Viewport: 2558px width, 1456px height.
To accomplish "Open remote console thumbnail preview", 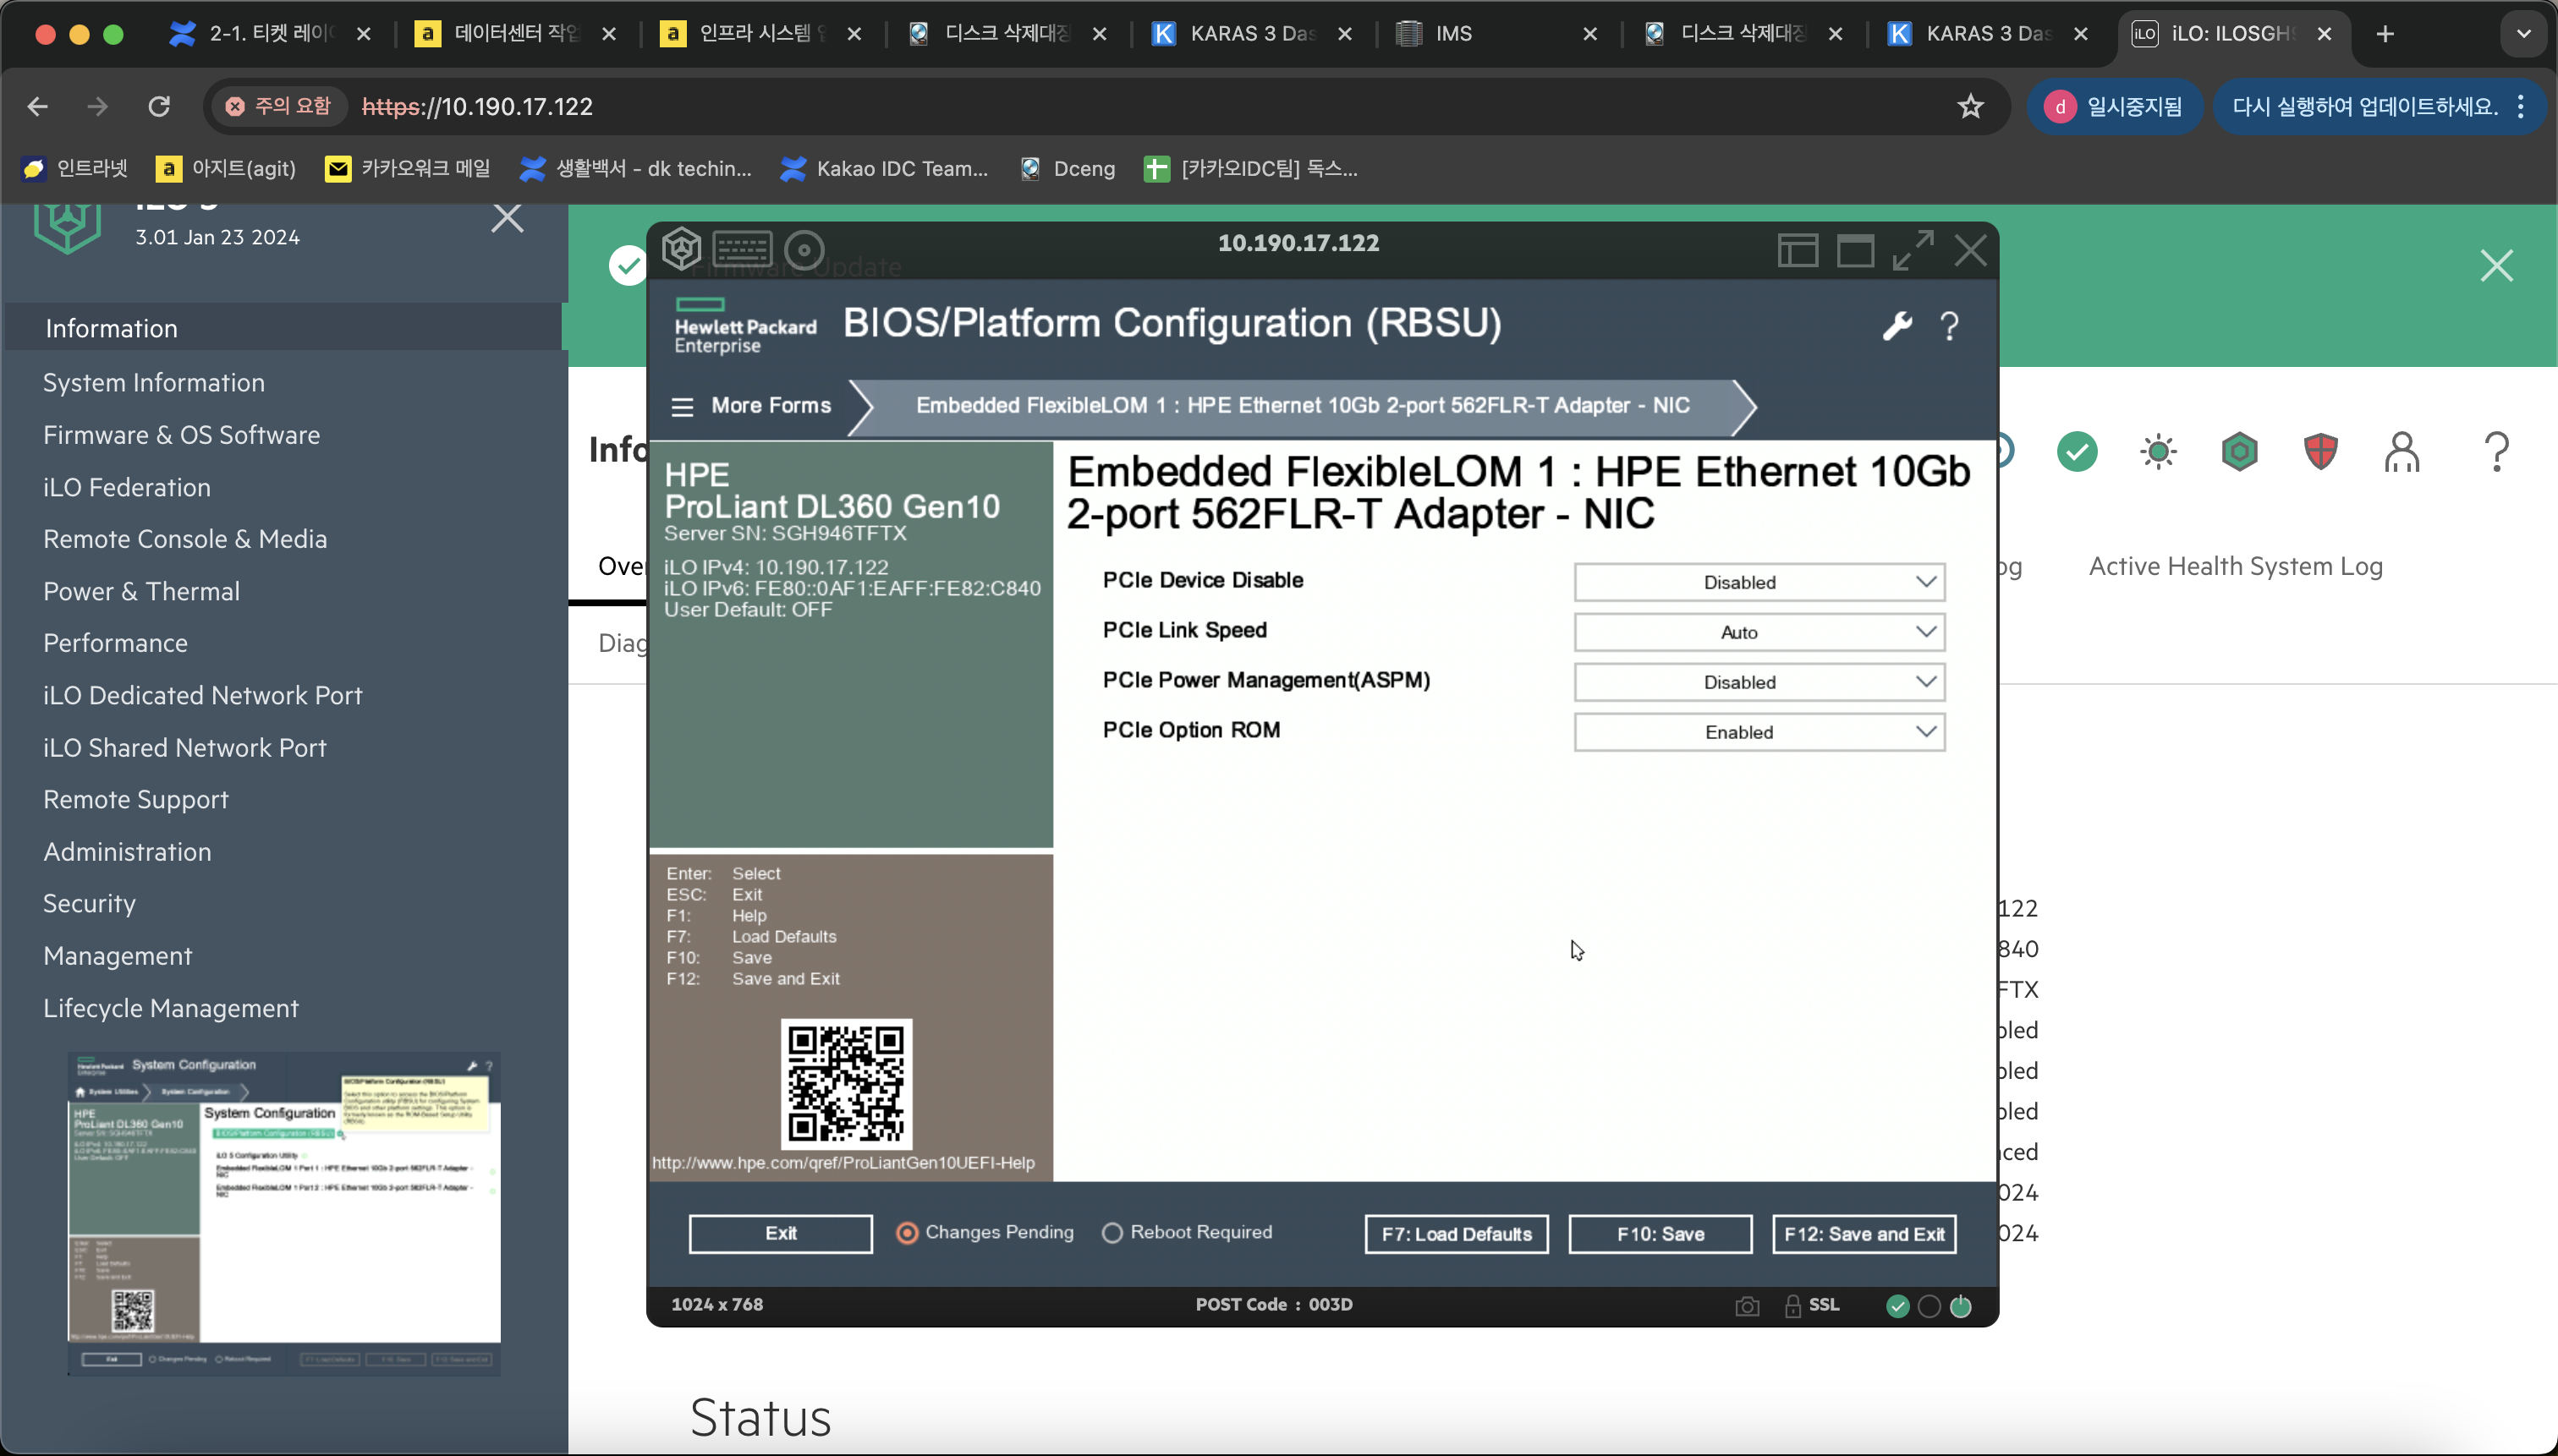I will (x=284, y=1213).
